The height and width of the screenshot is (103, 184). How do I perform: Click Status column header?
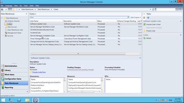106,21
